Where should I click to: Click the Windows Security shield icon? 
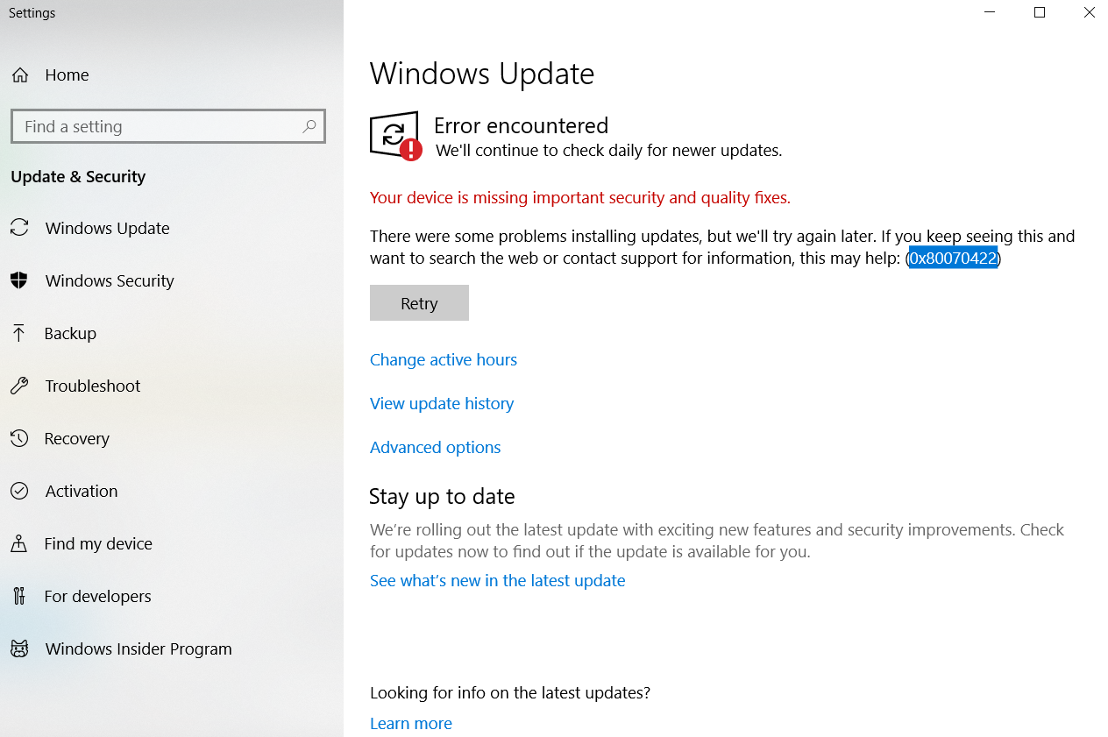point(19,280)
